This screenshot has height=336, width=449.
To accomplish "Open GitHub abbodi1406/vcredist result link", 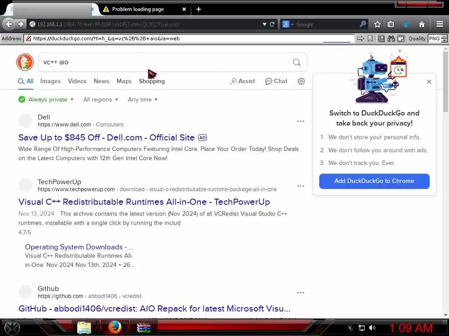I will pos(154,308).
